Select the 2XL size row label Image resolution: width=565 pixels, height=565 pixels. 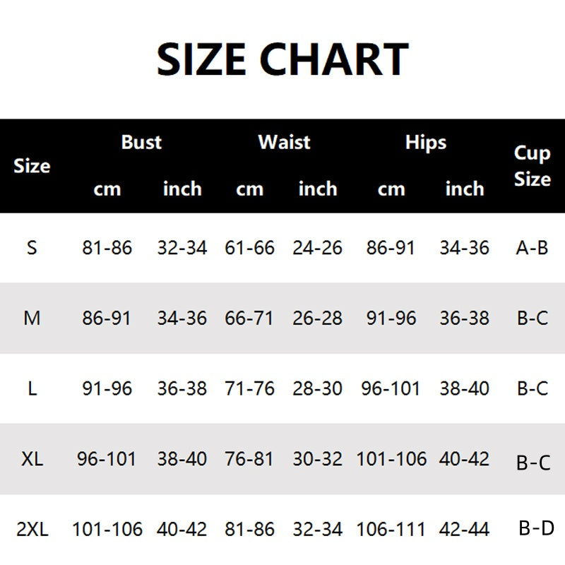32,529
